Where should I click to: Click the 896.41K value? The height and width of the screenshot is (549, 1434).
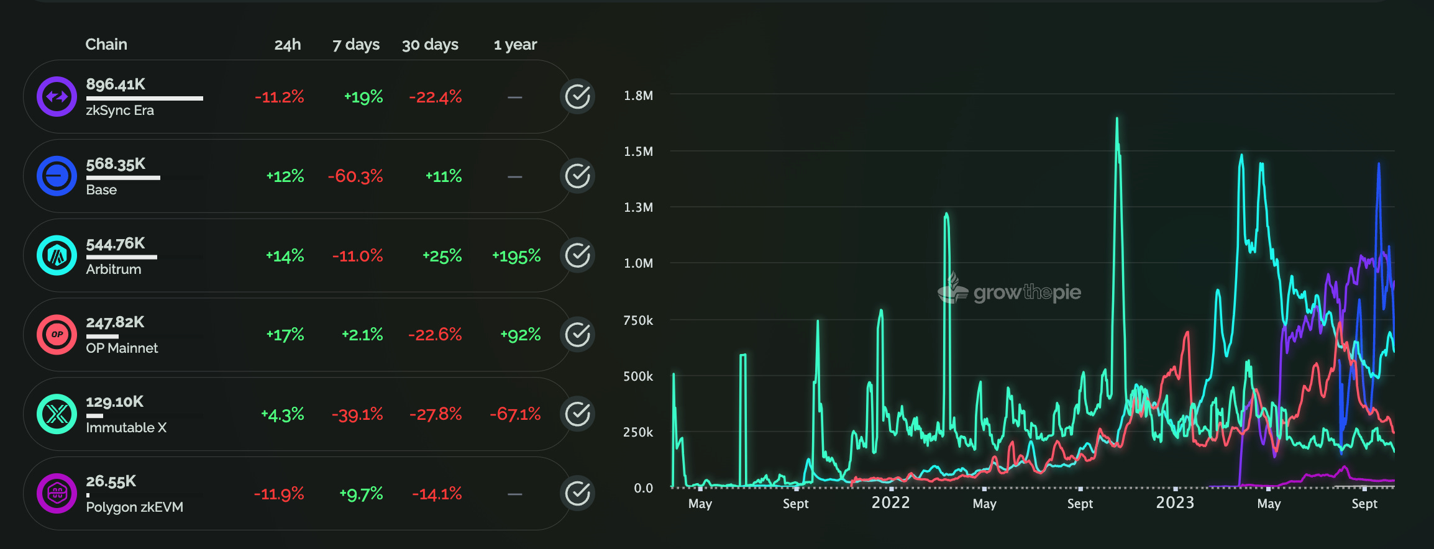coord(116,84)
